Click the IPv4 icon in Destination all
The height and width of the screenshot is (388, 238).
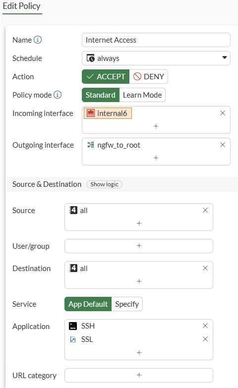(x=73, y=268)
